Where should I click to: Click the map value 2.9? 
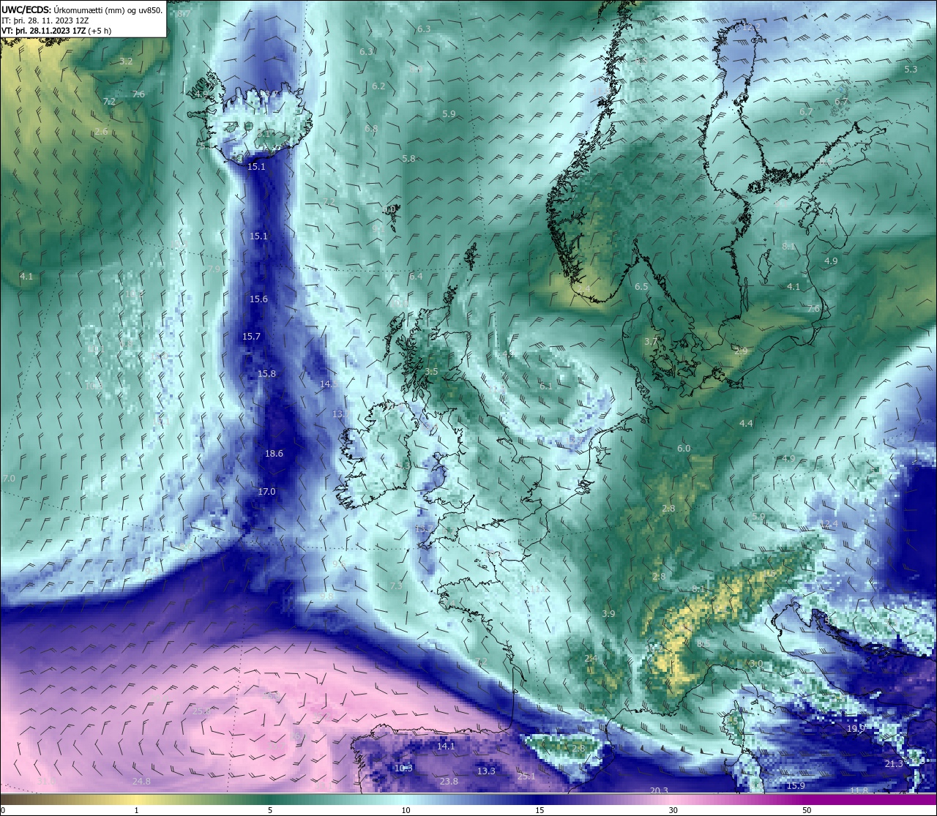coord(741,351)
